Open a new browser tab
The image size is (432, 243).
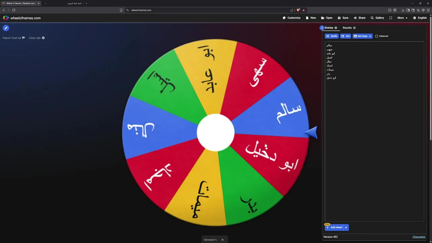[x=86, y=3]
